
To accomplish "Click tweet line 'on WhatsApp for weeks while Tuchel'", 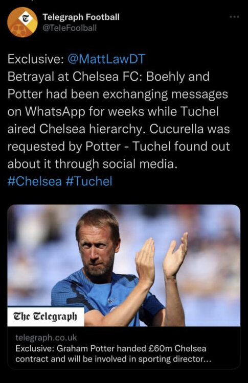I will [113, 112].
